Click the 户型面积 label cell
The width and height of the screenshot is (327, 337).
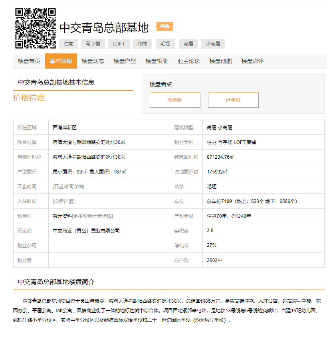click(x=31, y=172)
